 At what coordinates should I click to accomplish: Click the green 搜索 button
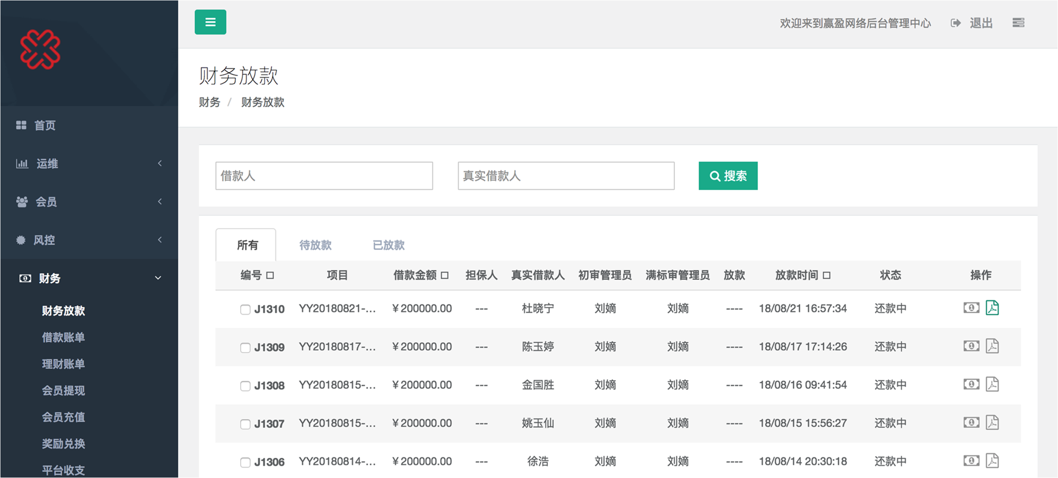coord(728,176)
